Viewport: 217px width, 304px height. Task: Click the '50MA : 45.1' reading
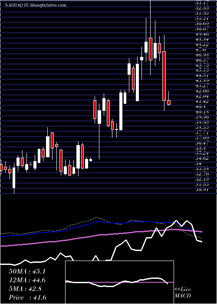27,271
